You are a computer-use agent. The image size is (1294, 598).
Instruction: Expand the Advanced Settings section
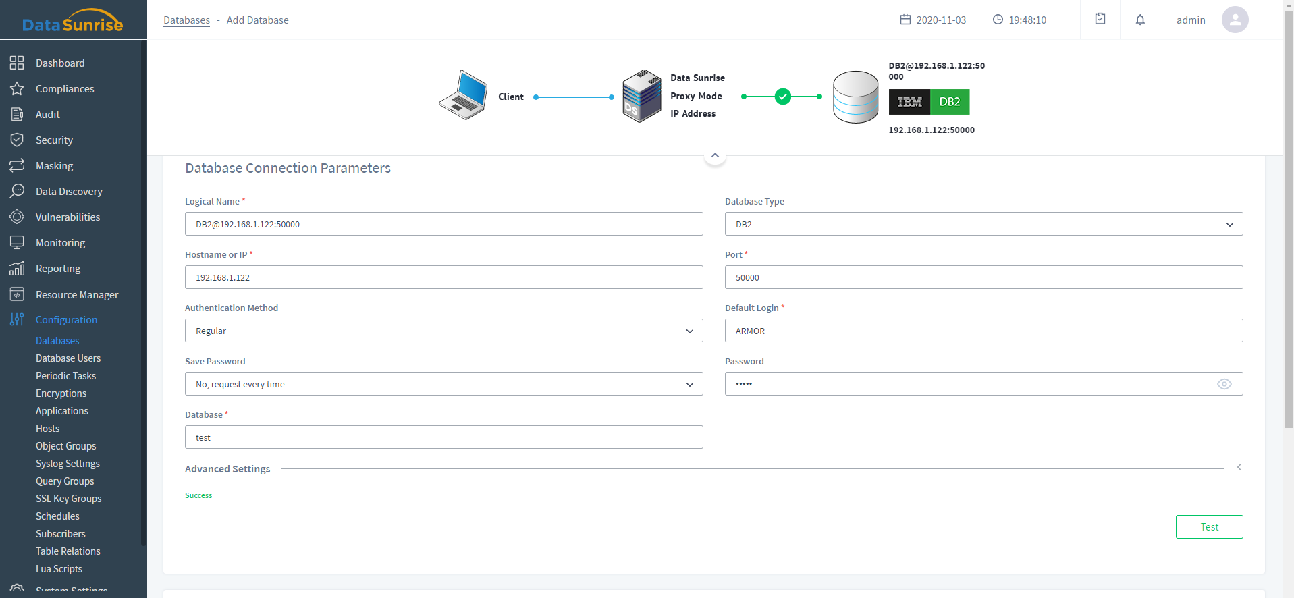(x=1239, y=468)
